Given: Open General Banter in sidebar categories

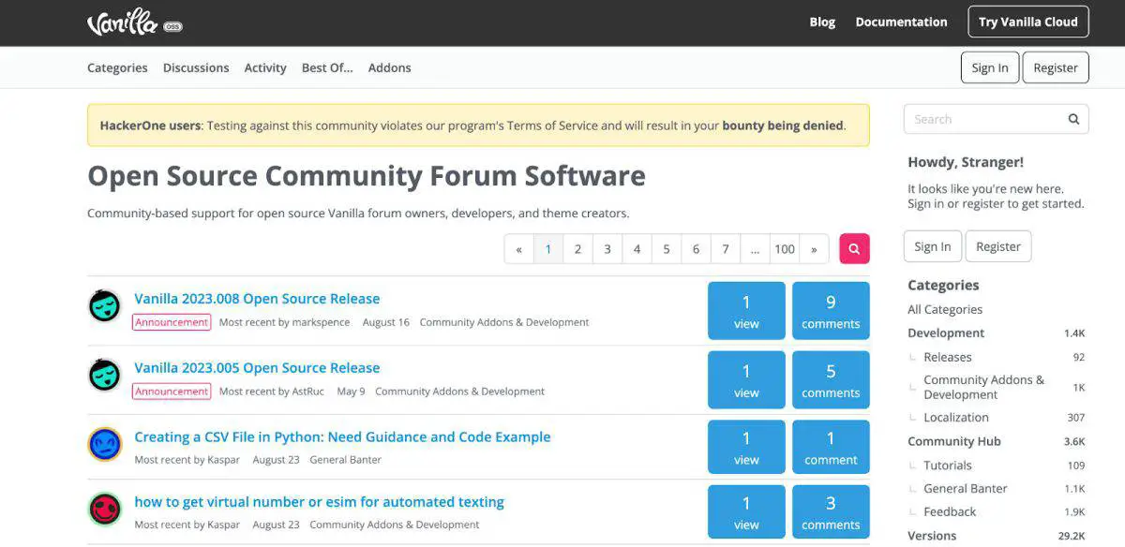Looking at the screenshot, I should [966, 488].
